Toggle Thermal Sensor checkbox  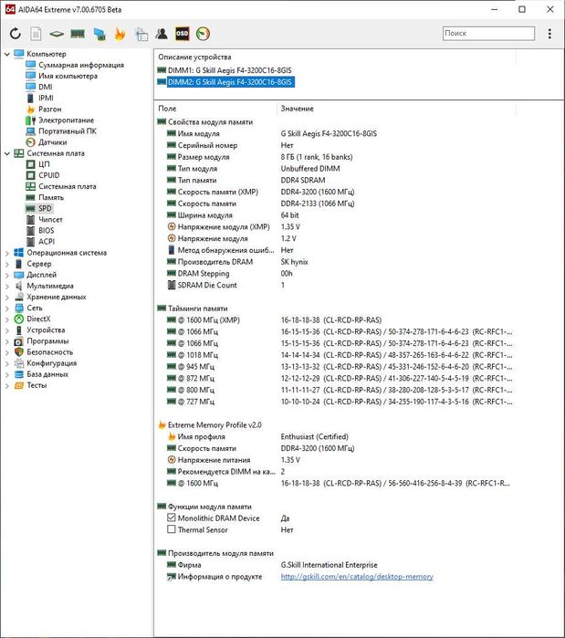click(172, 529)
